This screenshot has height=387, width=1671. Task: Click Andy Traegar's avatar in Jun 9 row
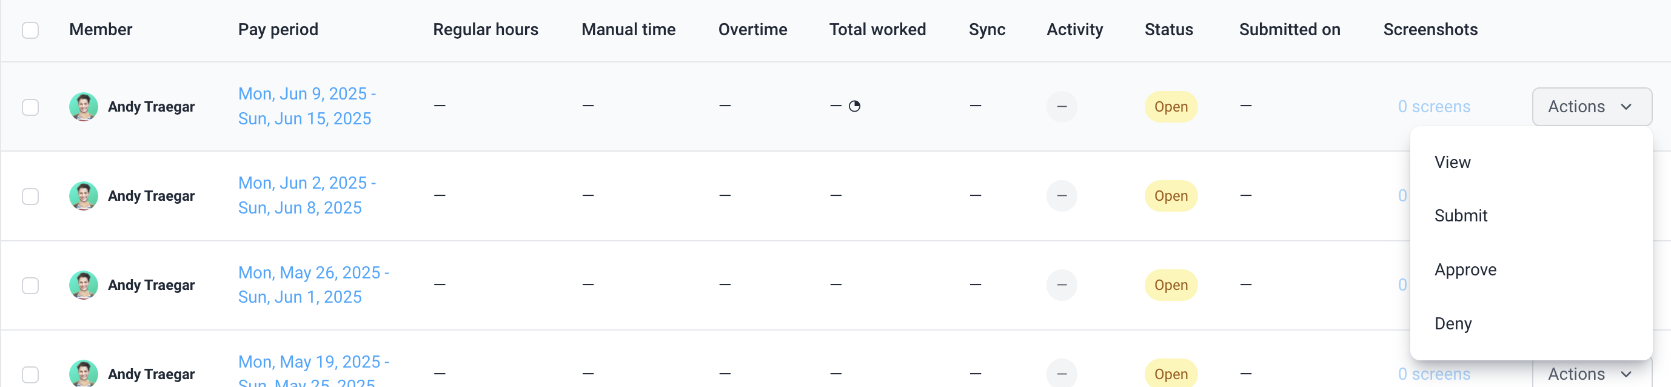84,107
